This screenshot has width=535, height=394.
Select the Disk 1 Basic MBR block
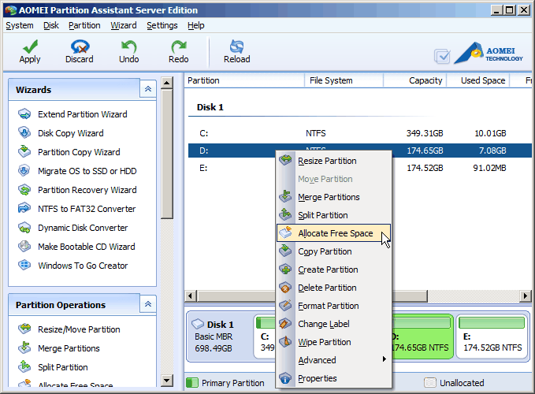click(220, 337)
